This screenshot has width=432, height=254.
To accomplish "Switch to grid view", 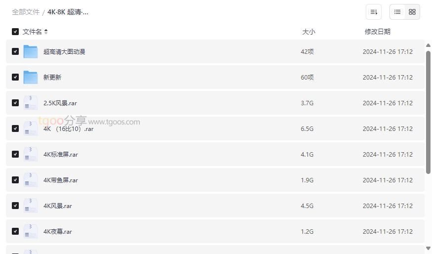I will pyautogui.click(x=412, y=12).
